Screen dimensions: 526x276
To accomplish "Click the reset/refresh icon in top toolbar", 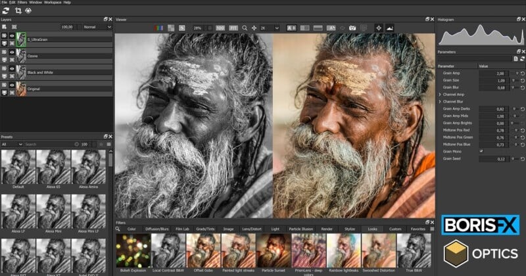I will click(6, 11).
